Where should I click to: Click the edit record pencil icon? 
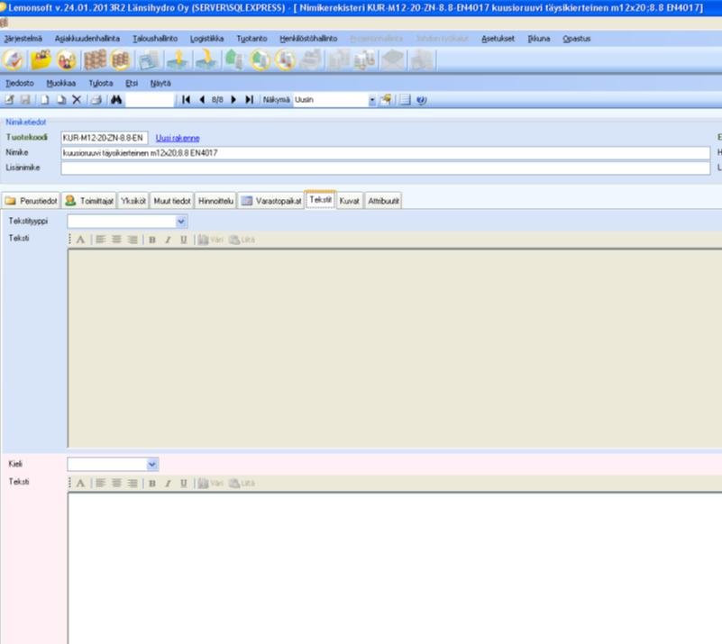point(10,100)
